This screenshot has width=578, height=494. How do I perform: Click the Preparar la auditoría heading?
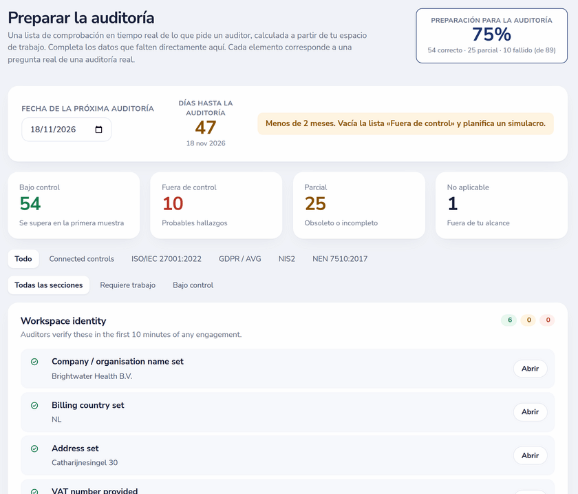(81, 18)
